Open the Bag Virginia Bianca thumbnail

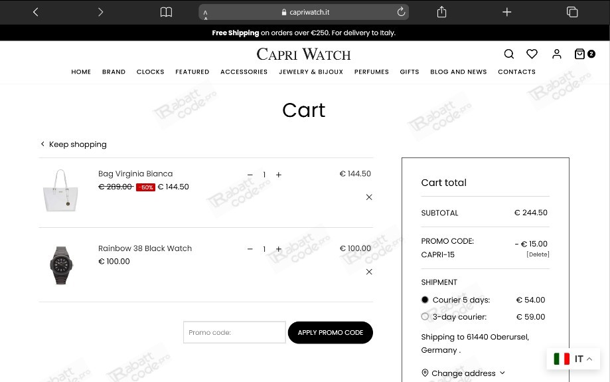tap(60, 191)
